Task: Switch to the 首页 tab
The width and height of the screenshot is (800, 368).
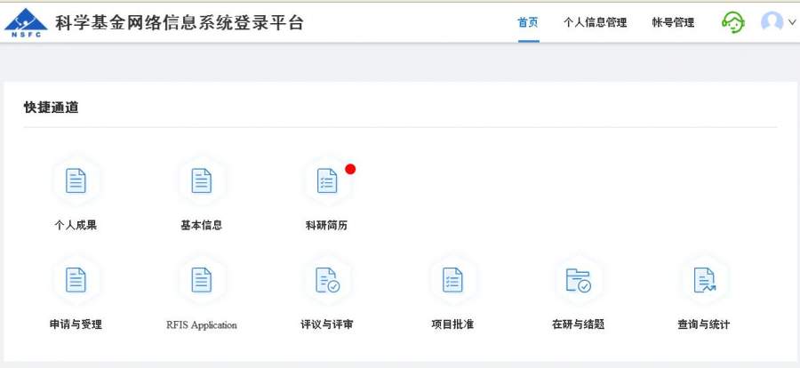Action: coord(528,23)
